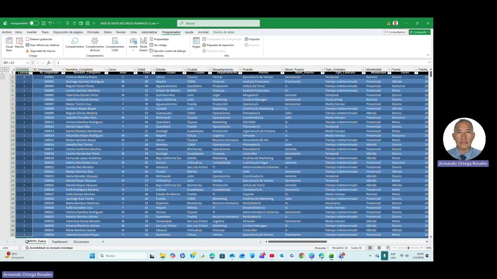Open the account profile picture
This screenshot has height=279, width=497.
[x=395, y=23]
